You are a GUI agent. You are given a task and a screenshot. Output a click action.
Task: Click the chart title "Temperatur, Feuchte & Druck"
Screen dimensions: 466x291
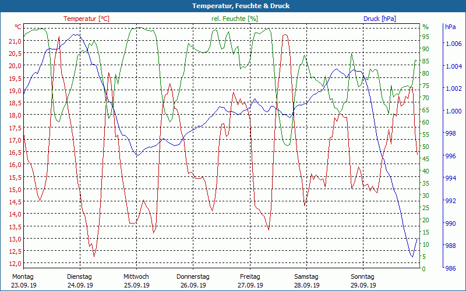232,6
